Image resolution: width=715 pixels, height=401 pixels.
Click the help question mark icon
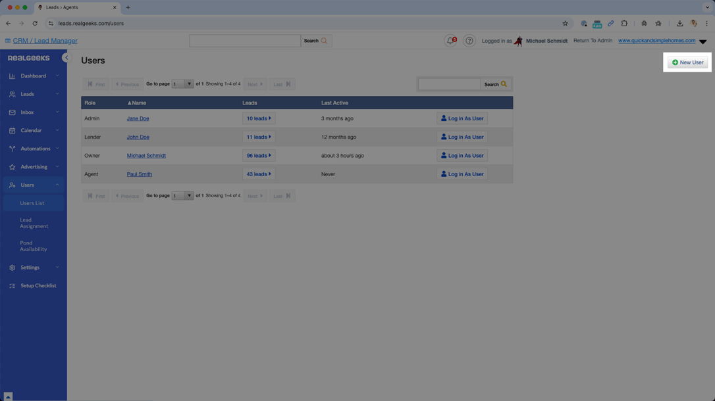coord(469,41)
